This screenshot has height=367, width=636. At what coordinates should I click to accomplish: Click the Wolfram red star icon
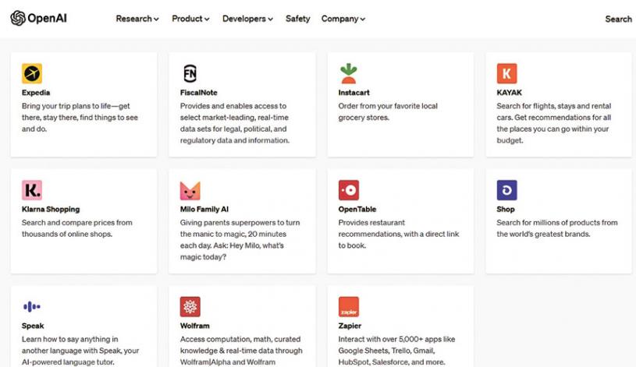coord(190,307)
